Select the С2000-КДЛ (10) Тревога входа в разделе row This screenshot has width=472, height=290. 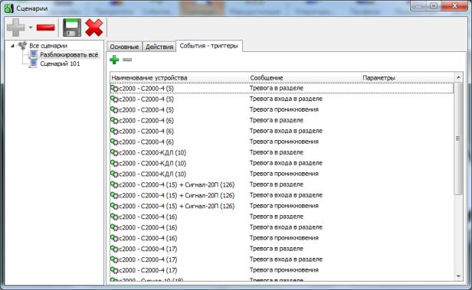282,163
